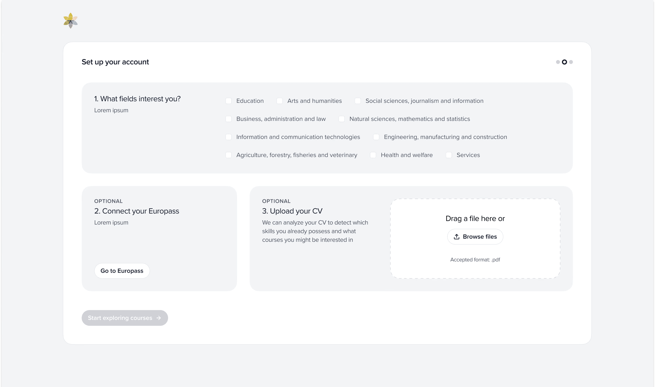Enable Social sciences, journalism and information
This screenshot has height=387, width=655.
pyautogui.click(x=358, y=101)
